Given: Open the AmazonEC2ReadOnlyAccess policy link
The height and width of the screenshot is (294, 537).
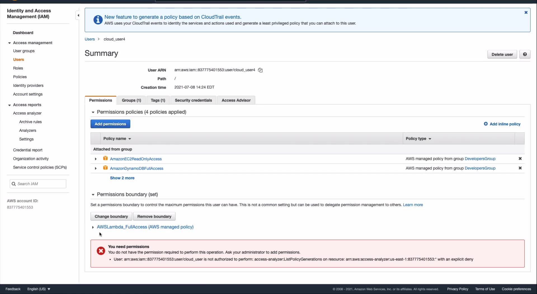Looking at the screenshot, I should [136, 159].
